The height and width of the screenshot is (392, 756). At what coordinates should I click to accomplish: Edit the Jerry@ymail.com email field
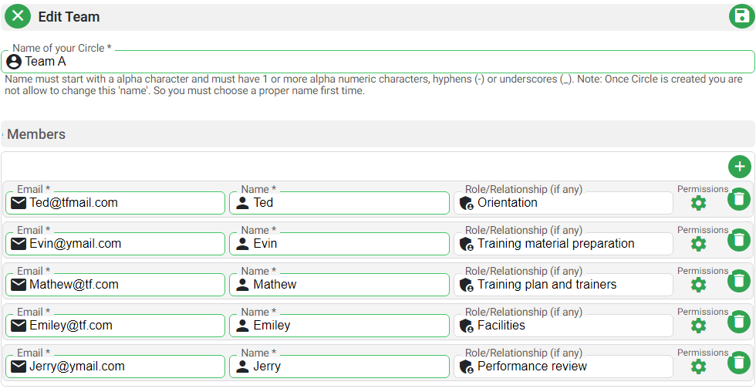tap(123, 367)
